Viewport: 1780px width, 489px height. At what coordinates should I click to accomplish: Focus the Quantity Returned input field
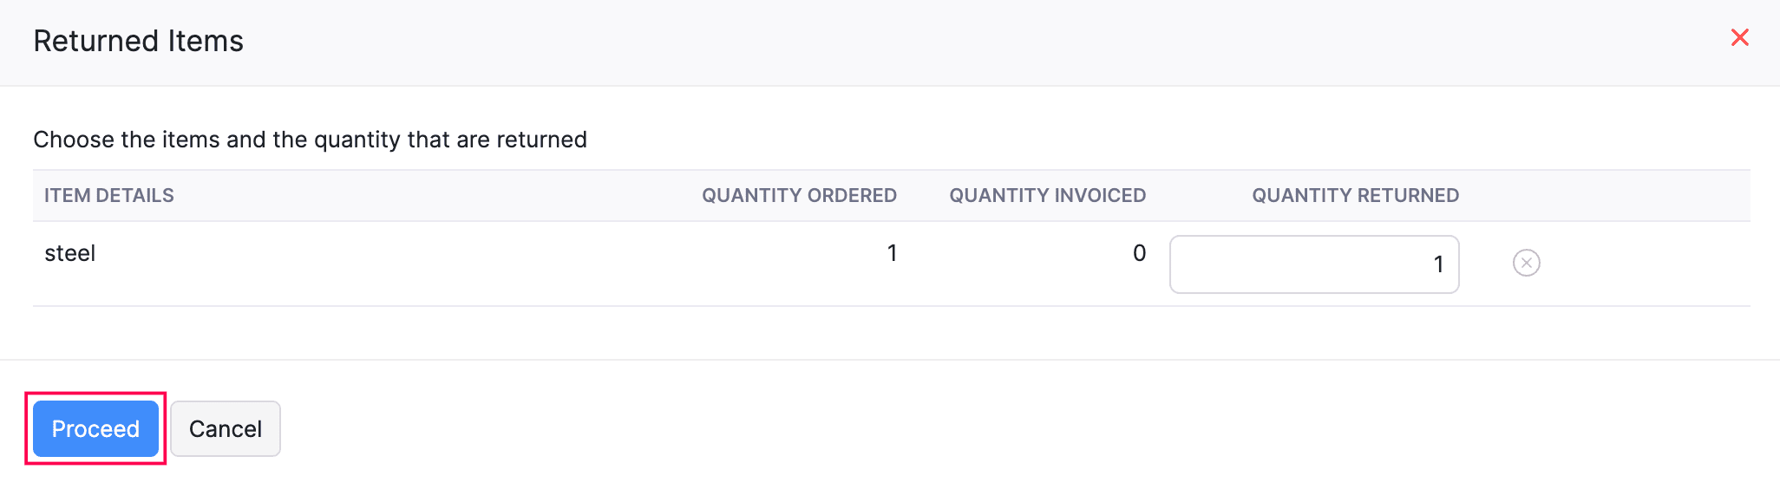(x=1313, y=264)
